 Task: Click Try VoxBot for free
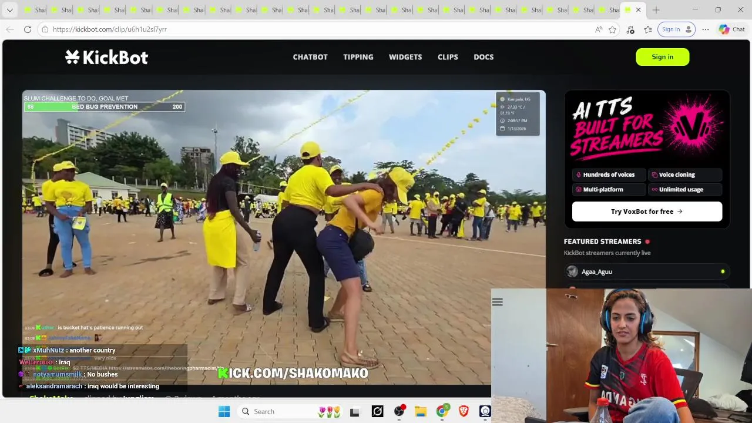[x=647, y=211]
